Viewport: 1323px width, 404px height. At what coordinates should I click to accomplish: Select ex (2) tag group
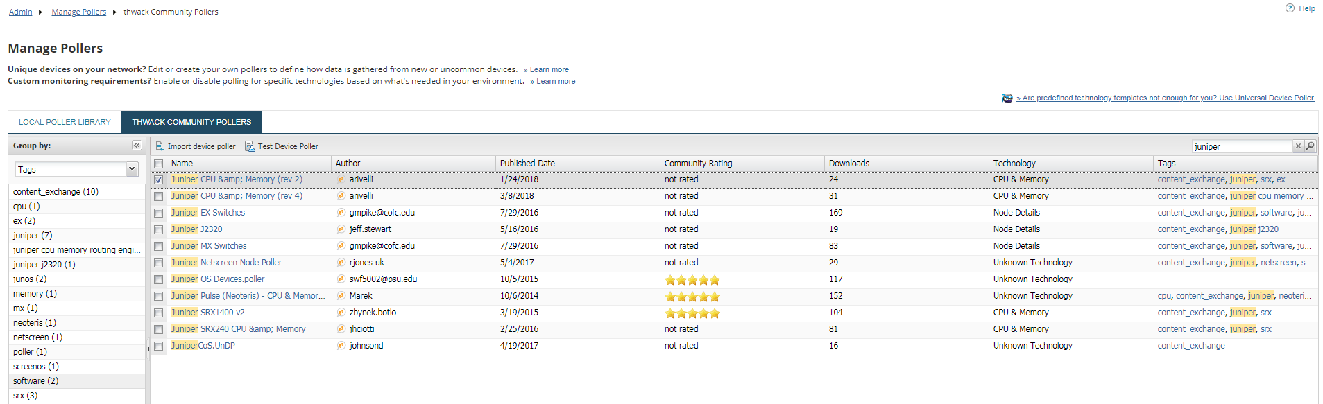24,221
